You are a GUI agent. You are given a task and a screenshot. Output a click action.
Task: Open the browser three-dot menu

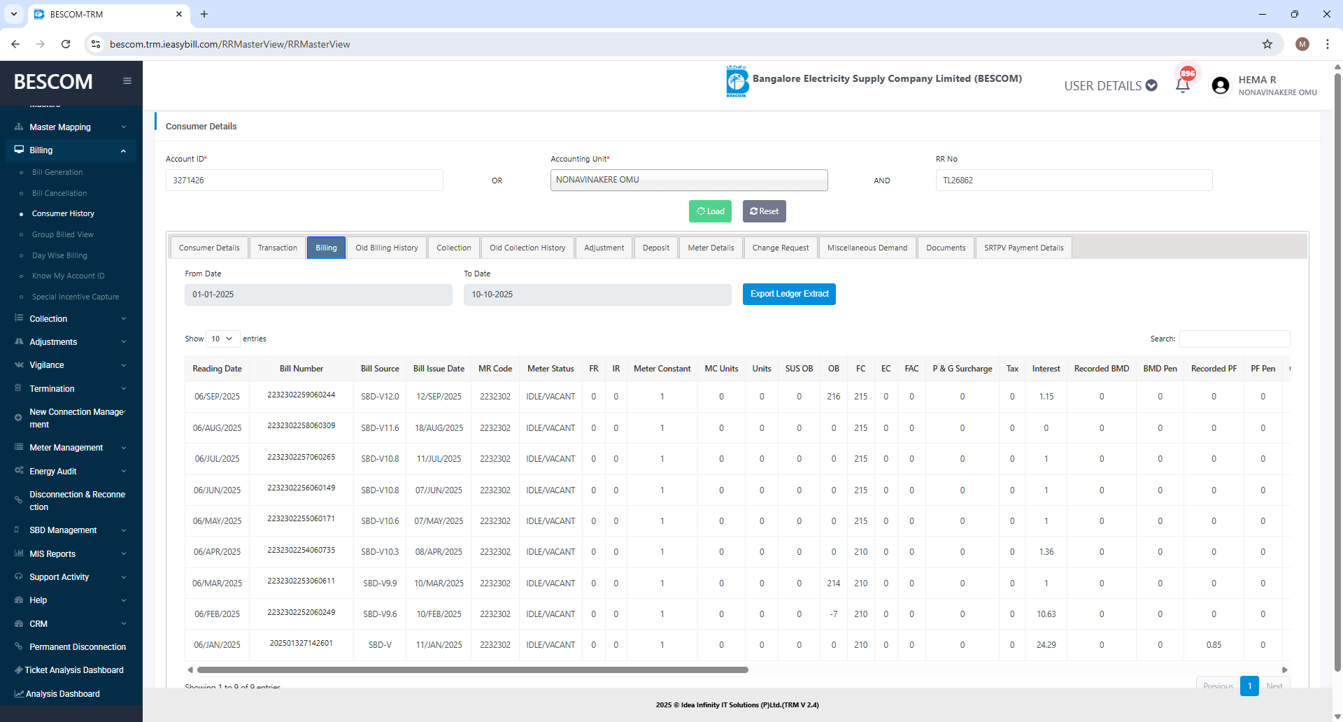1327,44
